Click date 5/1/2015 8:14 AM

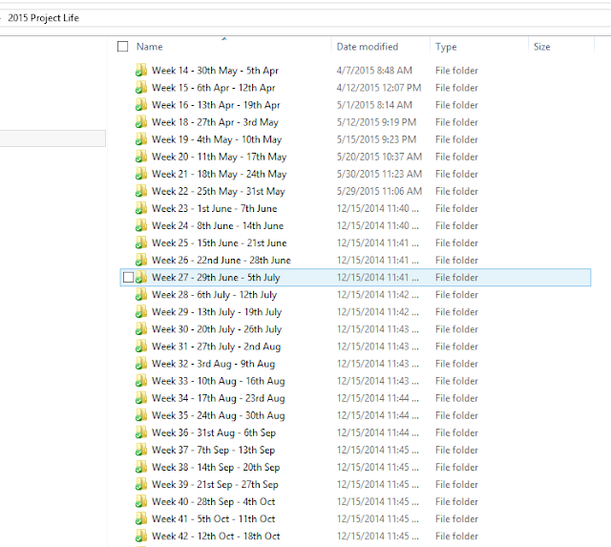point(374,105)
